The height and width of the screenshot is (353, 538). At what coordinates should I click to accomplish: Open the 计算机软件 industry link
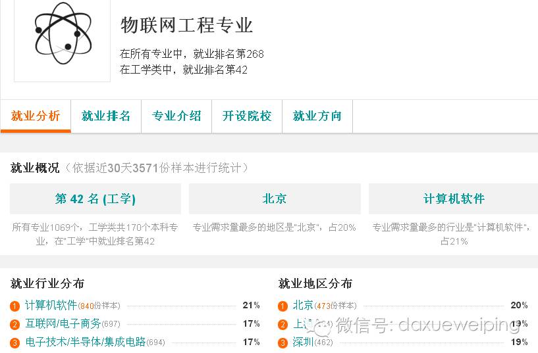(x=51, y=305)
